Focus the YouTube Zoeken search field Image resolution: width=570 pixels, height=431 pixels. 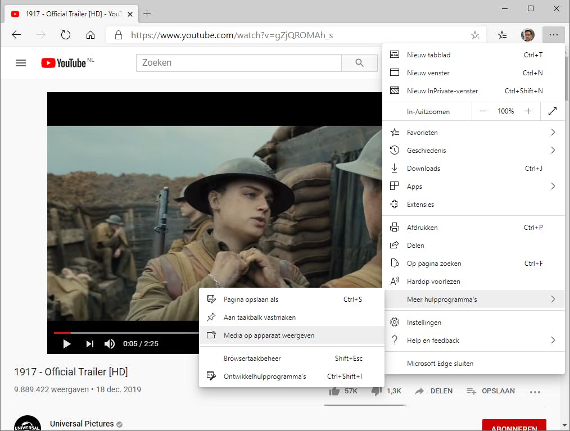[x=238, y=63]
